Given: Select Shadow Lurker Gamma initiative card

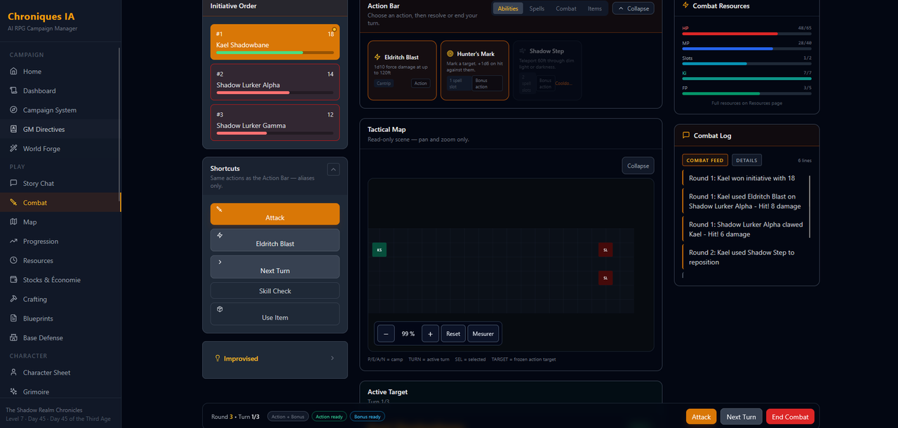Looking at the screenshot, I should coord(275,123).
